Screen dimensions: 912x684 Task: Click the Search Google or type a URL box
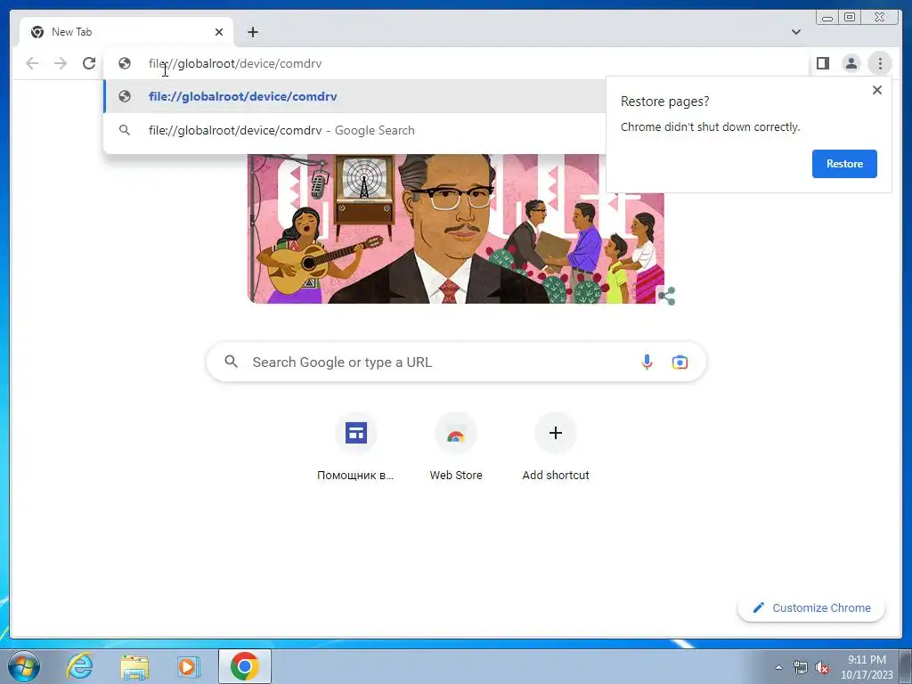[x=457, y=362]
